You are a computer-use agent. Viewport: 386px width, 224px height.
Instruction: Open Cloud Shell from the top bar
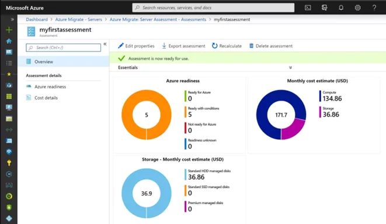coord(308,8)
